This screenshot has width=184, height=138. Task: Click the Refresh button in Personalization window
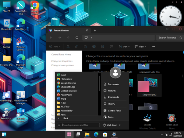(x=77, y=38)
